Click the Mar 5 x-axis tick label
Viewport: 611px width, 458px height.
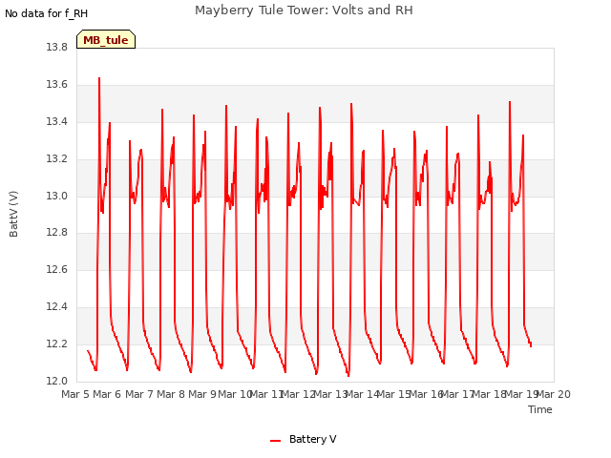coord(75,394)
